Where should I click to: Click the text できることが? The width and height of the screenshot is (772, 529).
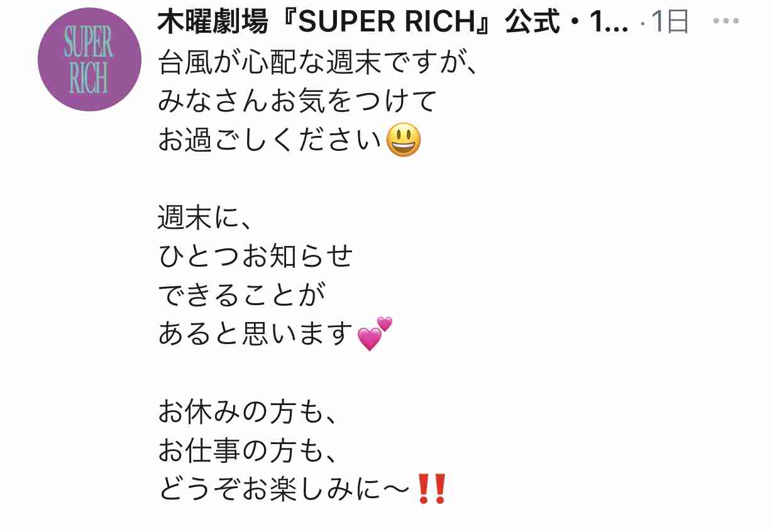click(x=241, y=295)
